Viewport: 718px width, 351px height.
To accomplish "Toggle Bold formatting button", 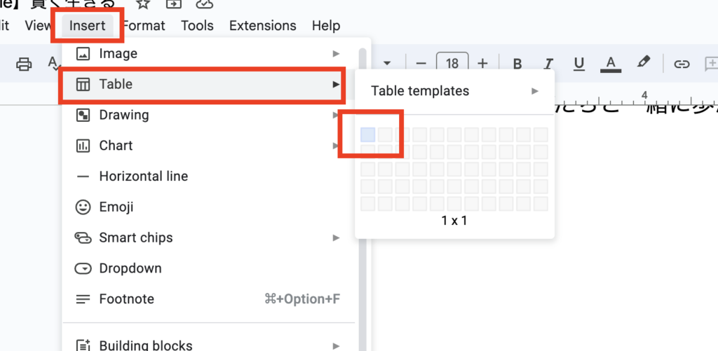I will click(x=517, y=64).
